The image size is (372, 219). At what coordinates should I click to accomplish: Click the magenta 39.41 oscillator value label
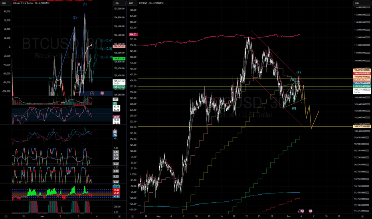click(117, 117)
